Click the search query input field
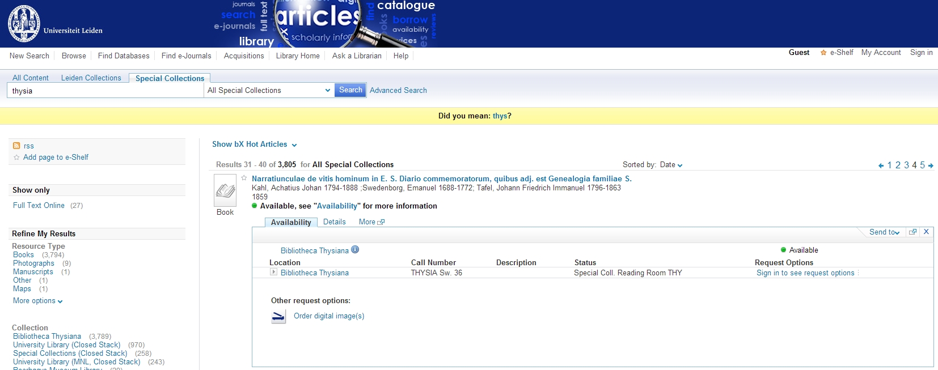Viewport: 938px width, 370px height. (105, 91)
